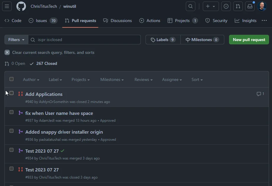272x186 pixels.
Task: Open Test 2023 07 27 title in PR #933
Action: point(42,170)
